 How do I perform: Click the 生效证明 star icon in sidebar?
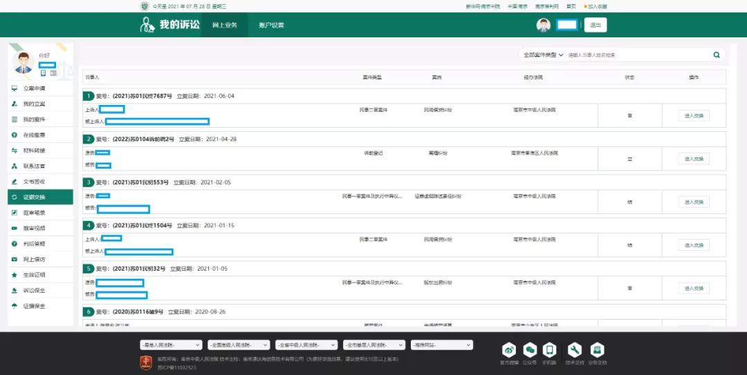point(15,275)
